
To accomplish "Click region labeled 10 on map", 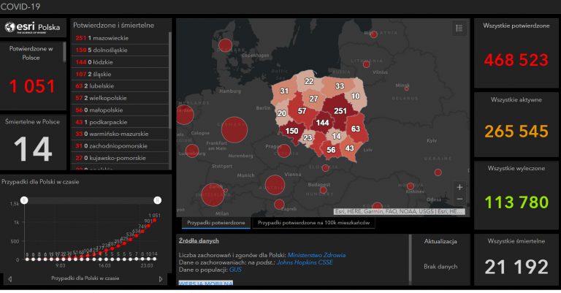I will pos(355,96).
